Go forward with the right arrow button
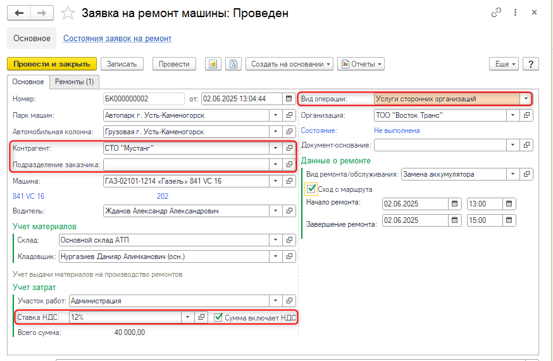Screen dimensions: 553x361 click(42, 13)
